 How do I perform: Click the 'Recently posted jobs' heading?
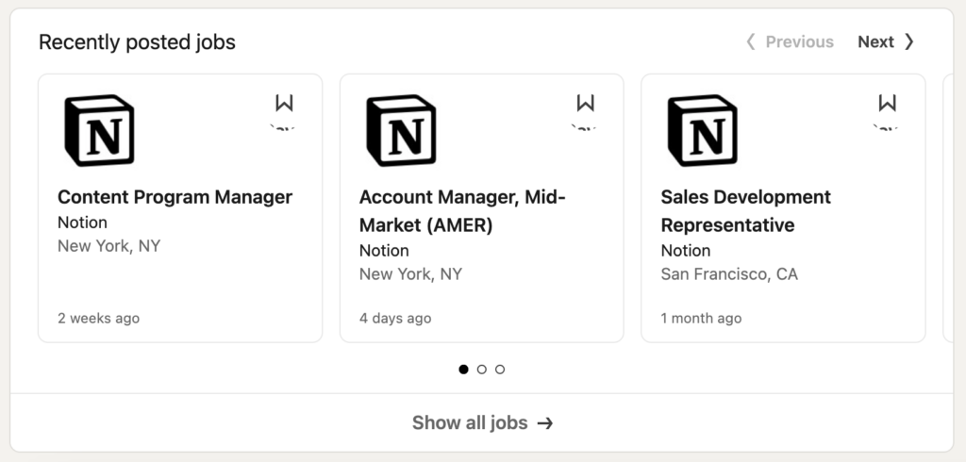point(137,41)
